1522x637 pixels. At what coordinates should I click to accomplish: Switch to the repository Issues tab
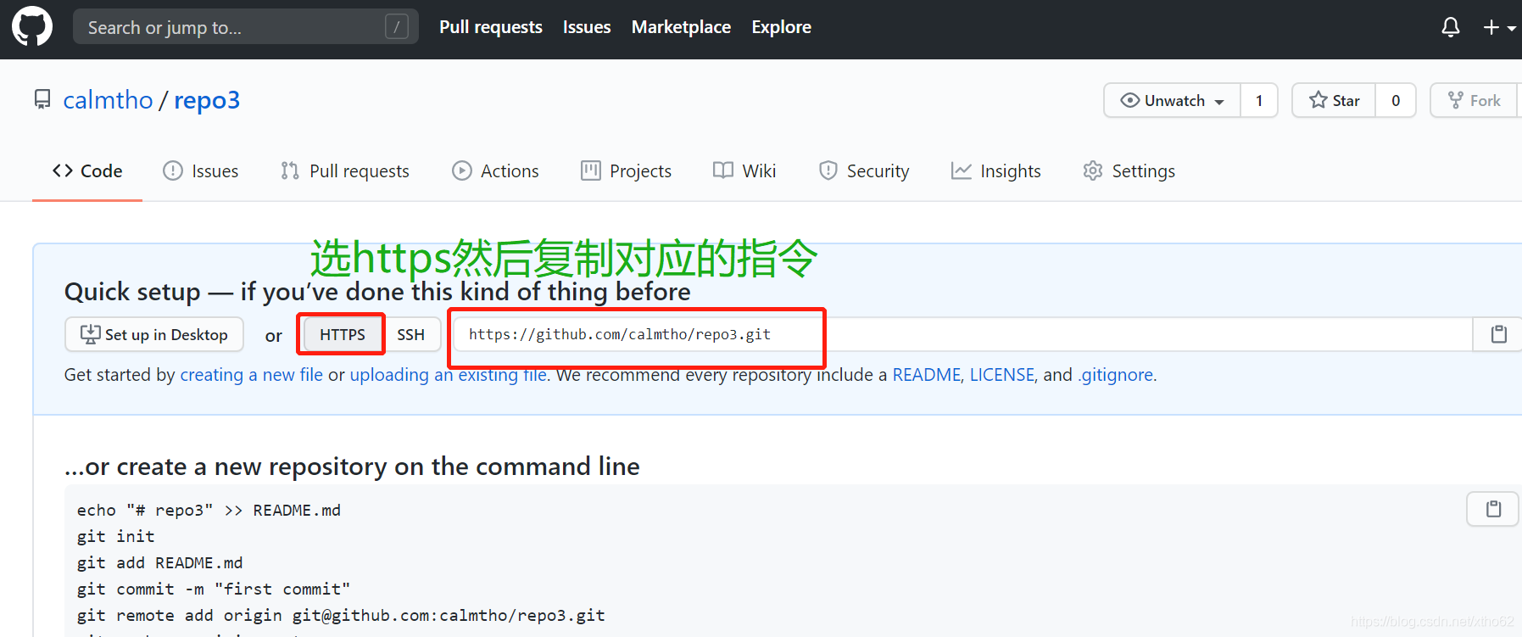click(x=201, y=171)
